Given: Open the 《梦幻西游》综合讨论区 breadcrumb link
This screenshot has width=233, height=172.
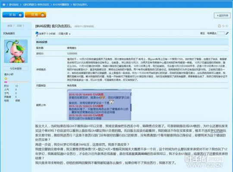Looking at the screenshot, I should click(x=36, y=5).
